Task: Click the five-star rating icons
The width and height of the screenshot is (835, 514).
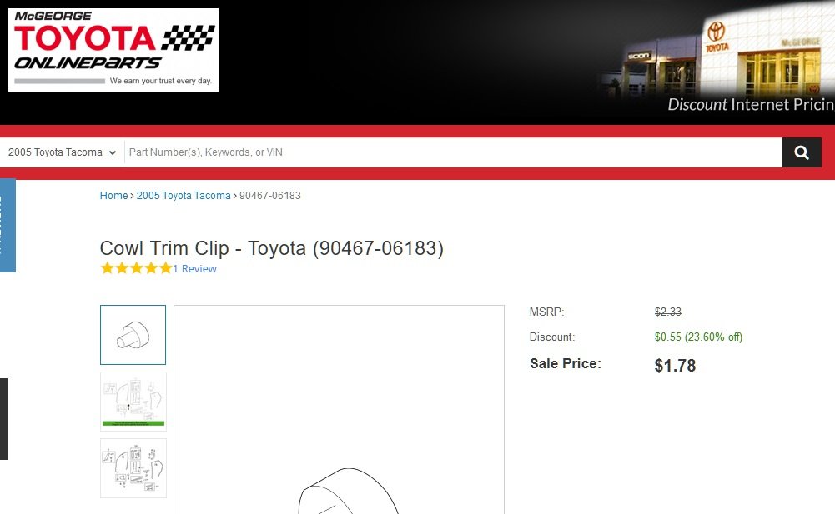Action: pos(136,268)
